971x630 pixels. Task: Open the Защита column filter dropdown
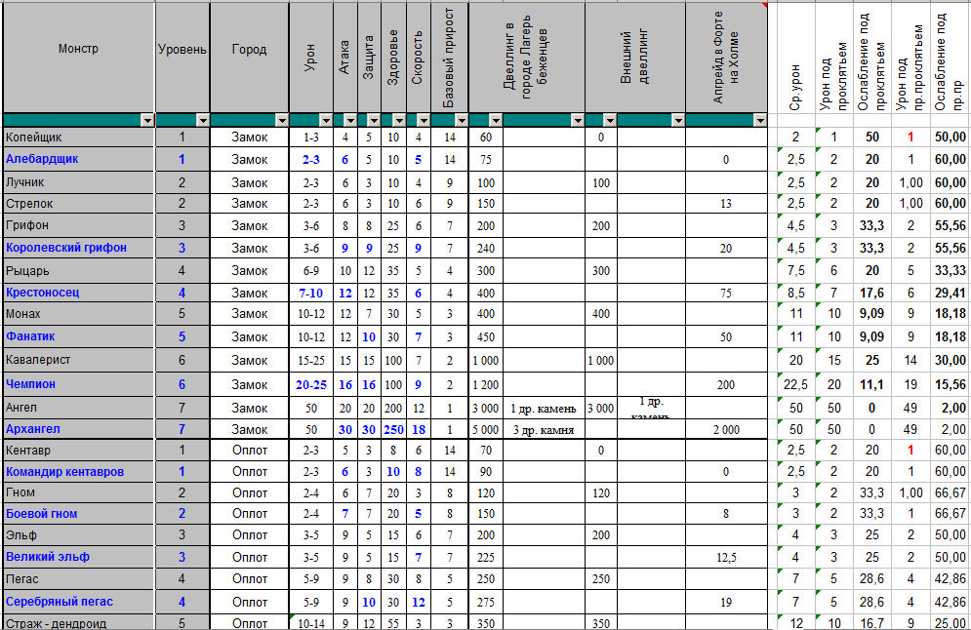point(374,120)
